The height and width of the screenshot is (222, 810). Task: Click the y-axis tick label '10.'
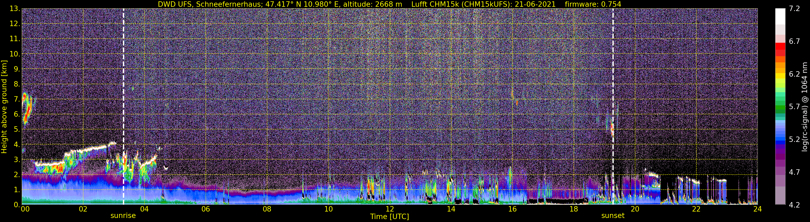[15, 54]
